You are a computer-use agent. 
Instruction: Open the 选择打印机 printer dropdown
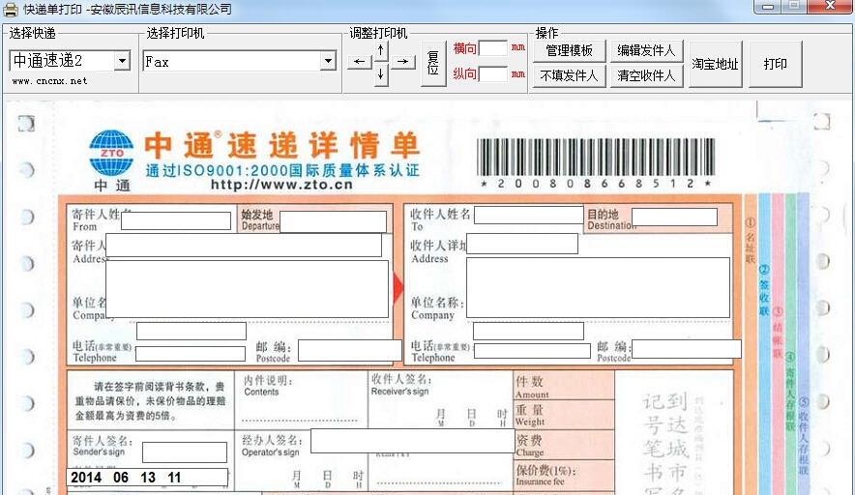click(328, 61)
